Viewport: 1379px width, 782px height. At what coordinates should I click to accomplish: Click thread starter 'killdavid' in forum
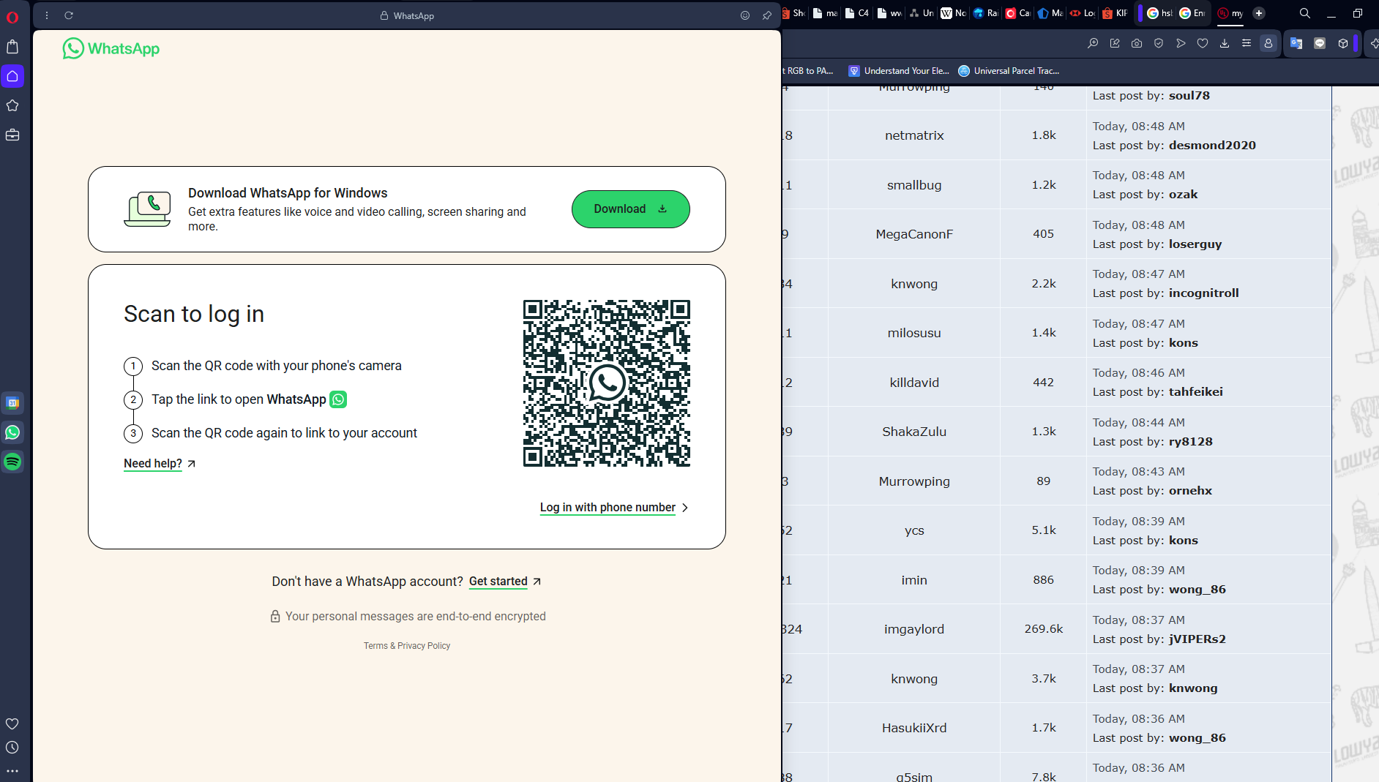click(914, 383)
